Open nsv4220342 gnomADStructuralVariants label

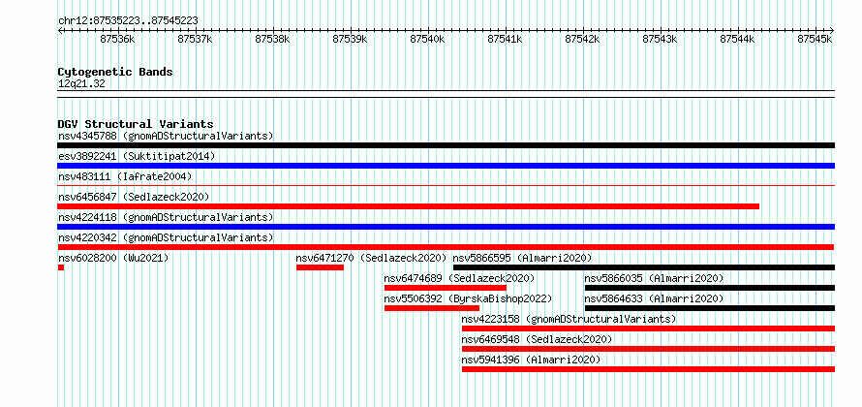click(166, 237)
